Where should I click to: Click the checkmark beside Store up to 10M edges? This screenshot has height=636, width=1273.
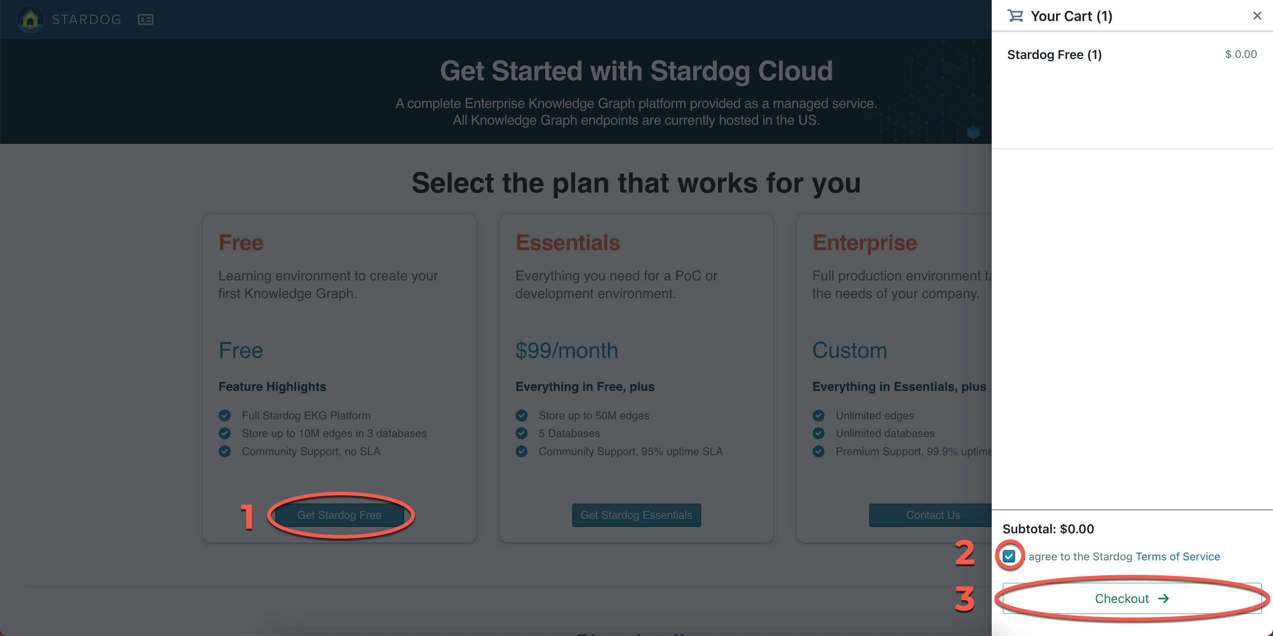tap(225, 433)
